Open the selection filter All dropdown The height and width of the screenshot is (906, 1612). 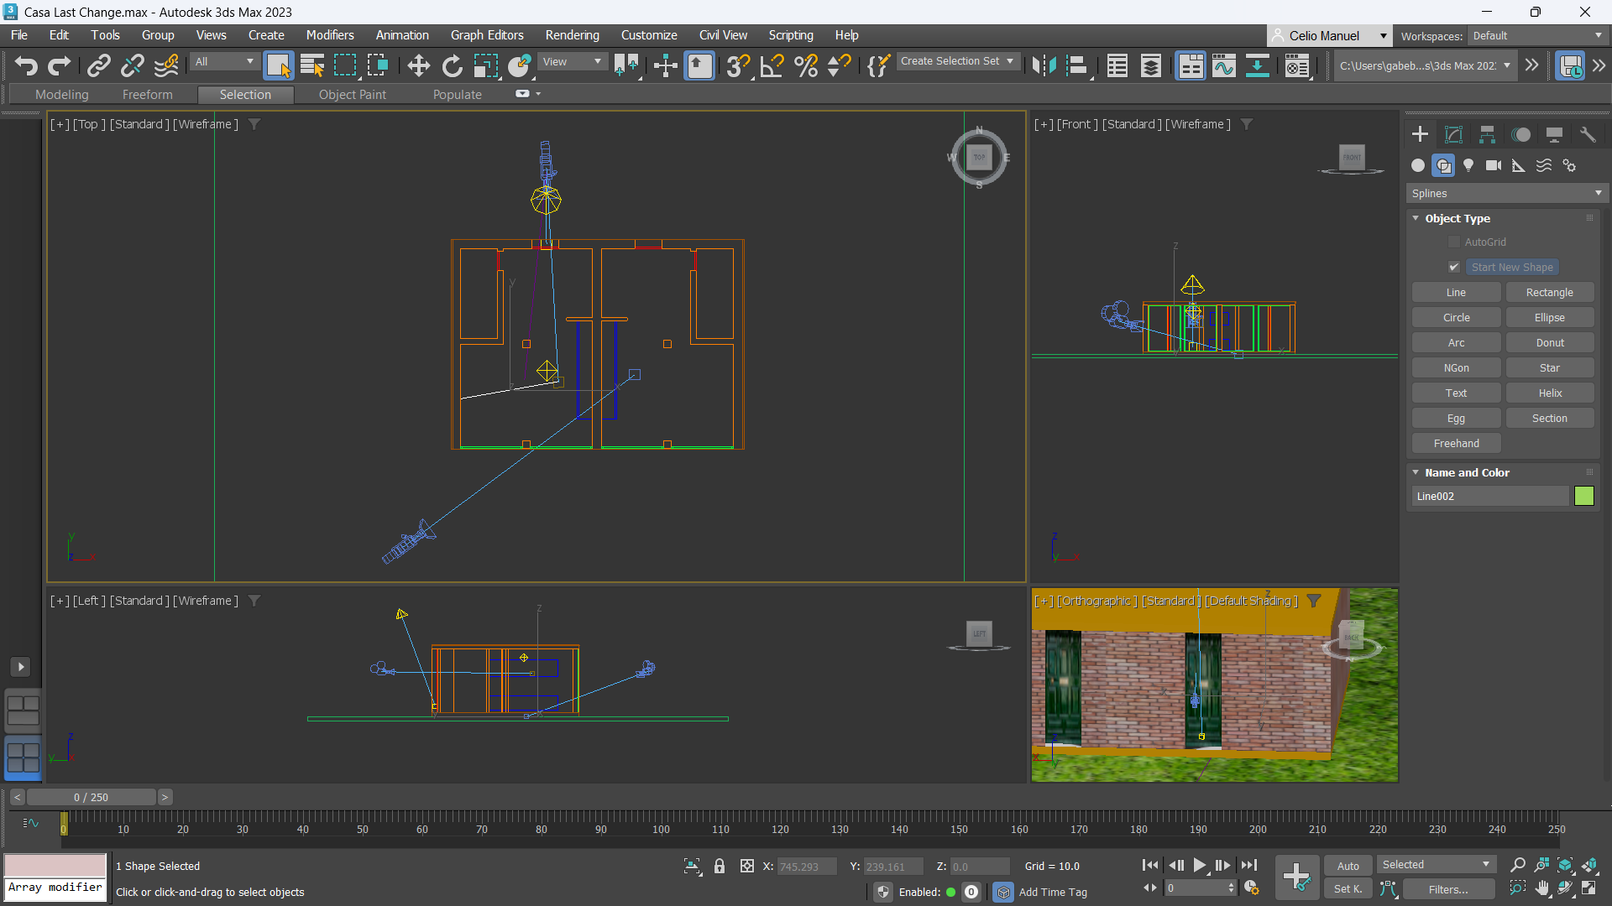click(224, 61)
